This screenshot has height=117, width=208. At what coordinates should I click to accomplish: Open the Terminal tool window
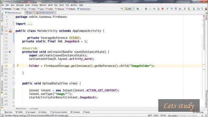click(75, 112)
